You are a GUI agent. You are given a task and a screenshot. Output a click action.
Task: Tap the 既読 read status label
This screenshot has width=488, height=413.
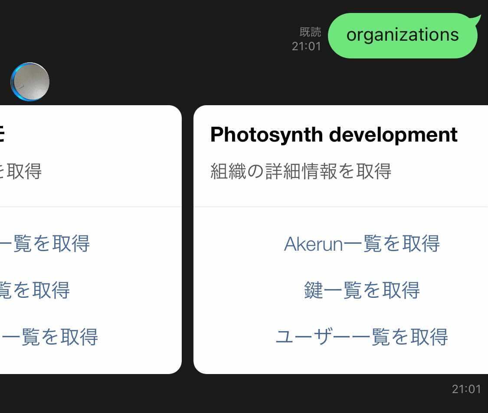tap(310, 32)
